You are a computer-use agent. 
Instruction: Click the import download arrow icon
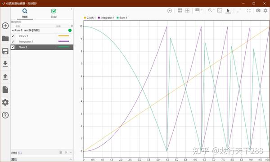coord(5,64)
